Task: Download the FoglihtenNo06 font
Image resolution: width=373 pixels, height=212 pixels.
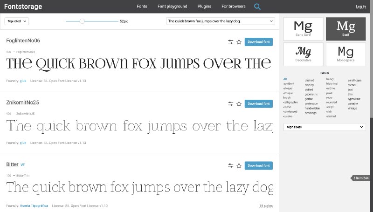Action: (259, 42)
